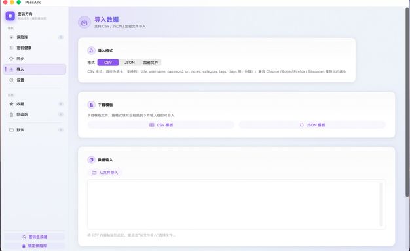The height and width of the screenshot is (251, 410).
Task: Open the 密码生成器 password generator
Action: tap(35, 237)
